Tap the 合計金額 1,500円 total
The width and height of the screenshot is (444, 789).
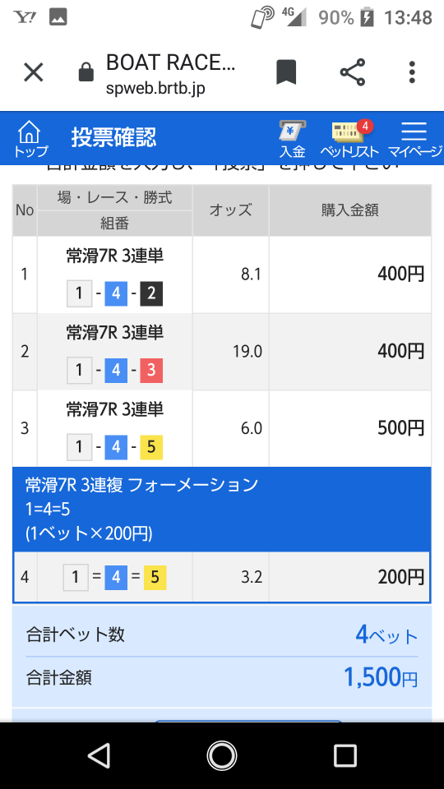point(221,678)
